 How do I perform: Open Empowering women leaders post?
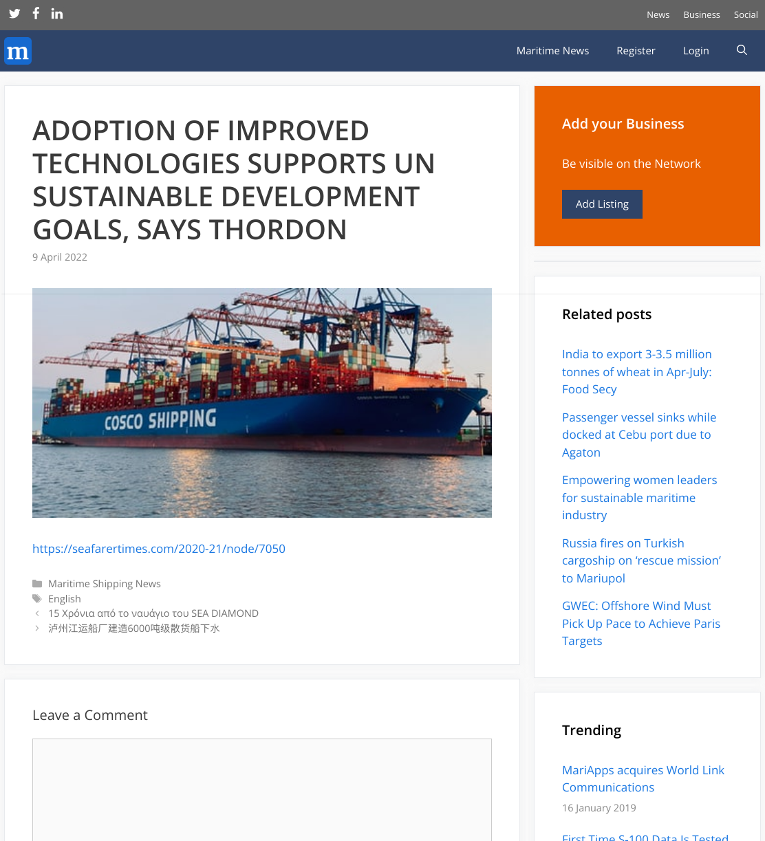pos(640,497)
